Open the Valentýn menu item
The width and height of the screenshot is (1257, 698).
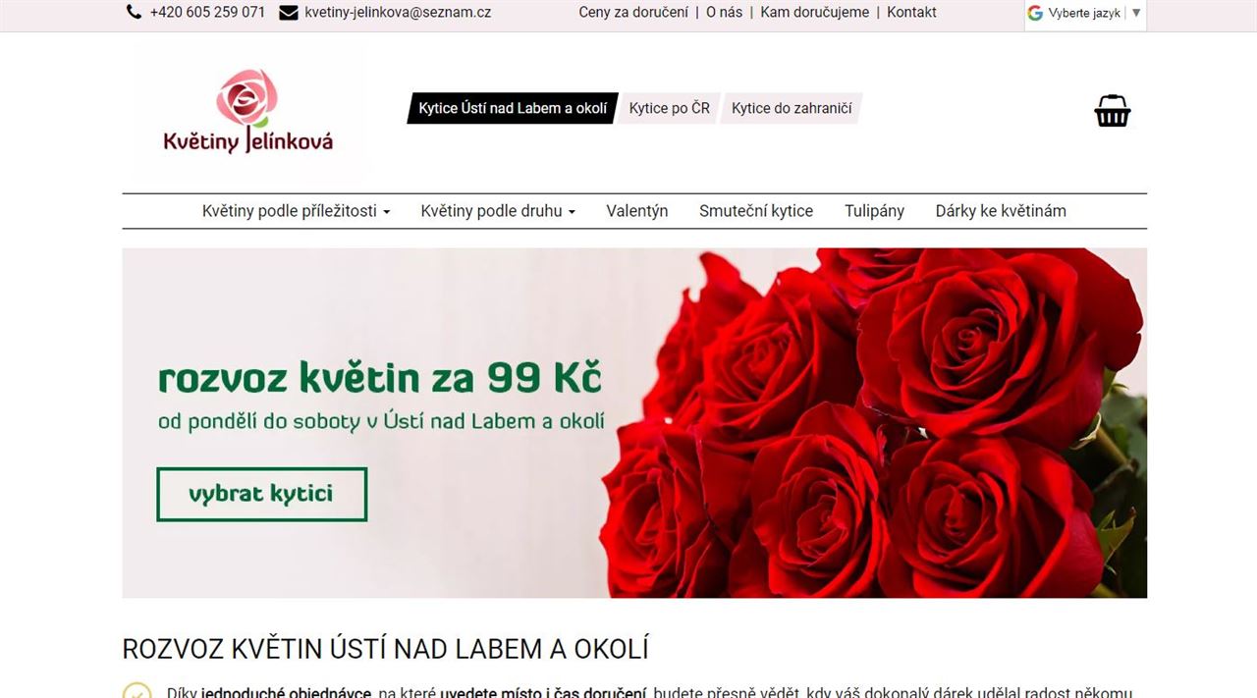coord(637,211)
